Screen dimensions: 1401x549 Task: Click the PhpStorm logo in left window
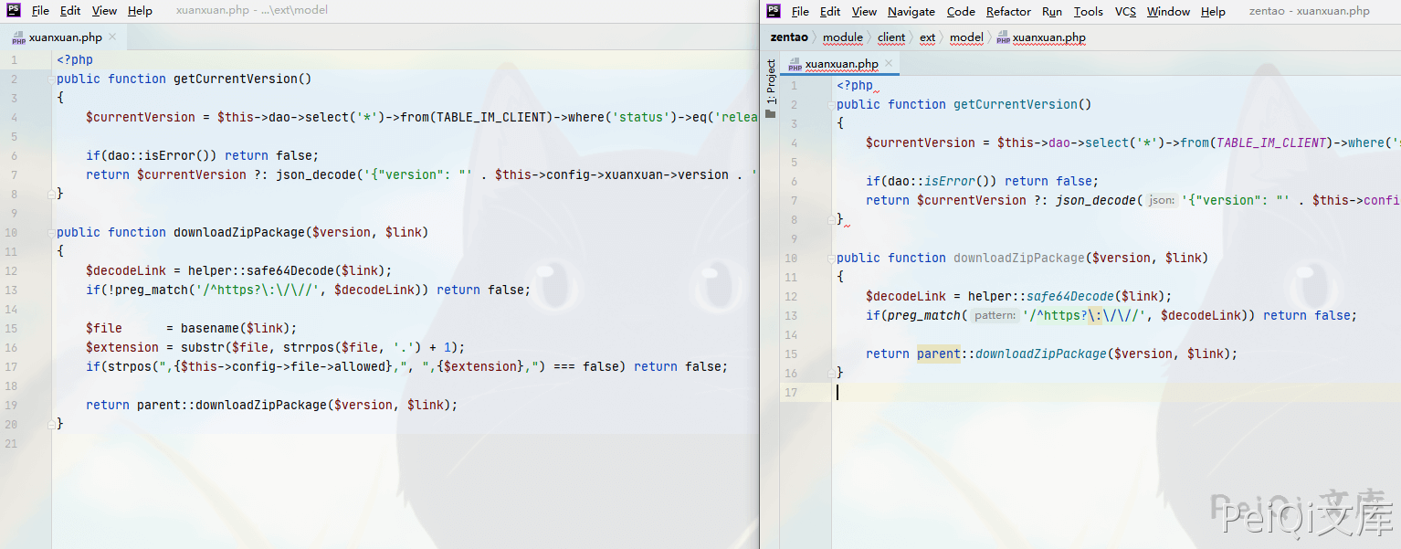pos(14,10)
